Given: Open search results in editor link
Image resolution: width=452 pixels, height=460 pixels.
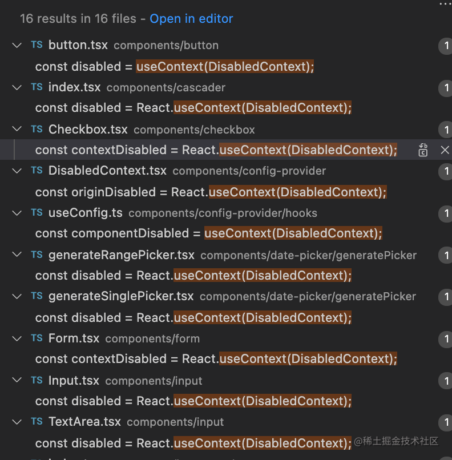Looking at the screenshot, I should [x=191, y=19].
